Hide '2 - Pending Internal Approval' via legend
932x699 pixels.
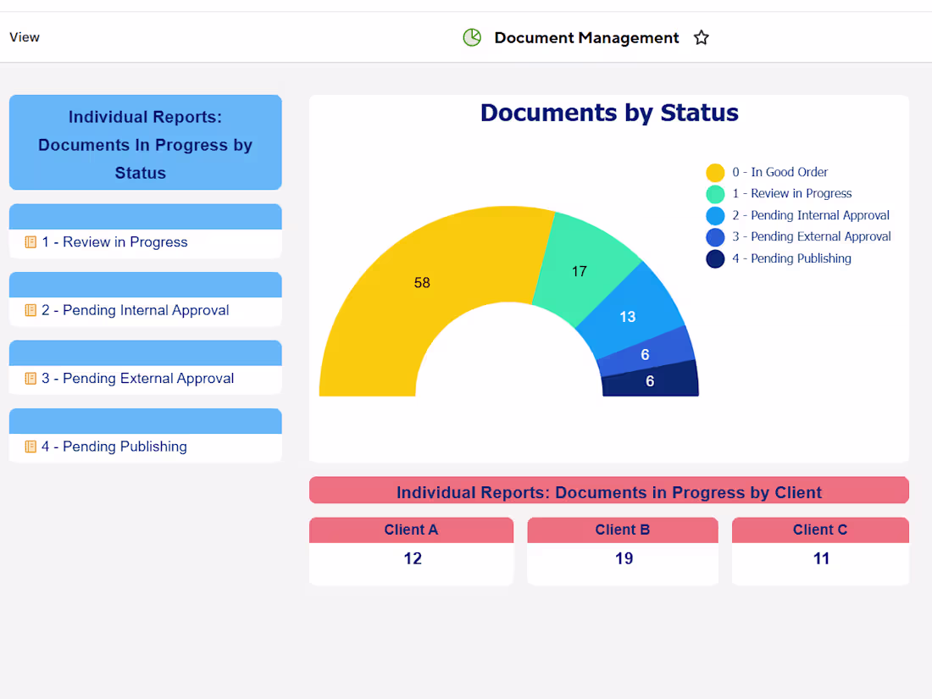coord(810,215)
